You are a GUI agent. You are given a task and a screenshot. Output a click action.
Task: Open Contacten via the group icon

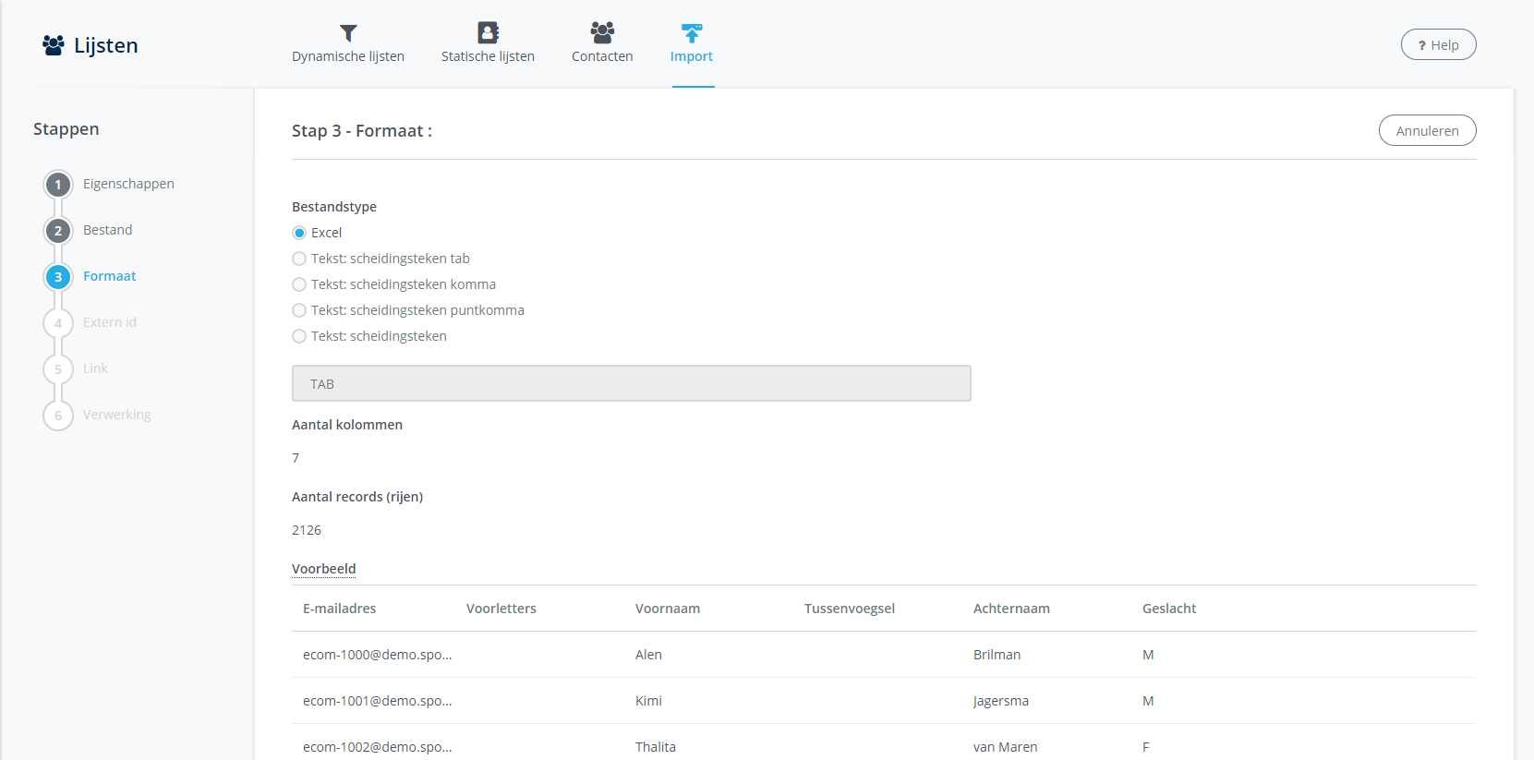tap(602, 33)
